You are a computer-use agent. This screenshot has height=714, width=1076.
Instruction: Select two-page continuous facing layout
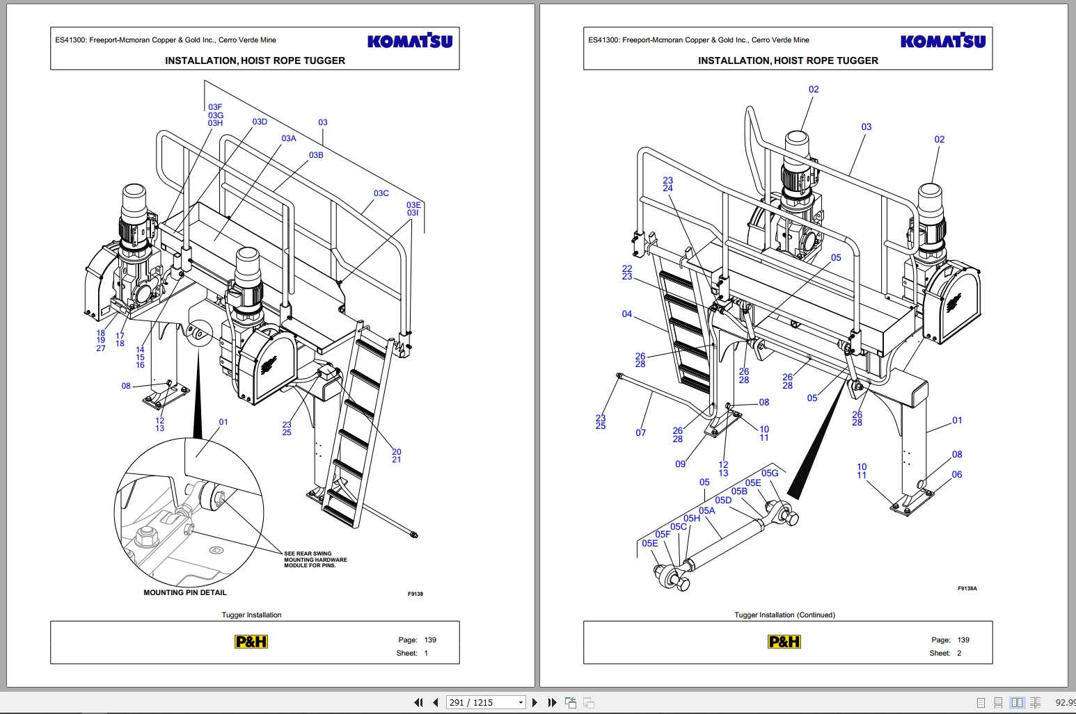[1035, 702]
